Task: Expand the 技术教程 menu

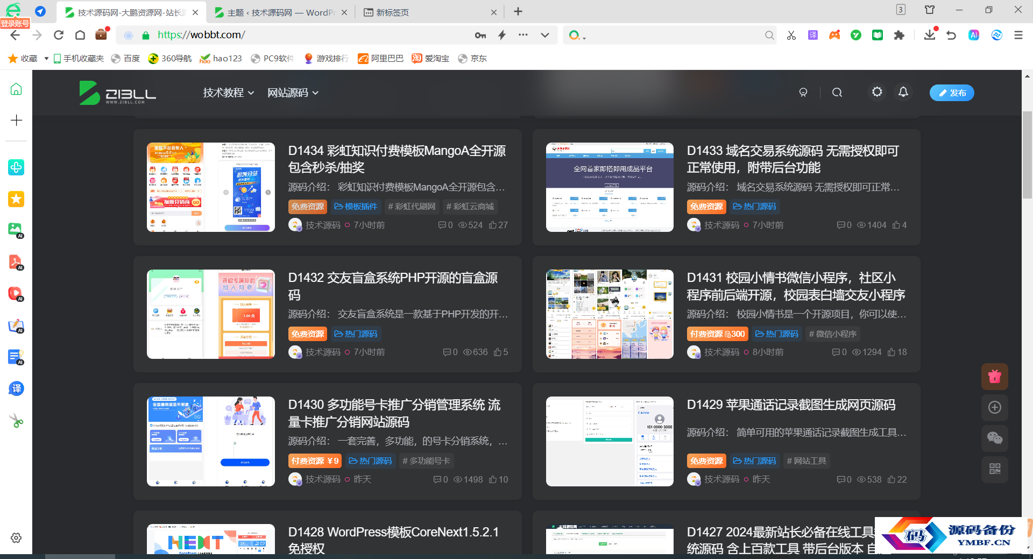Action: click(228, 93)
